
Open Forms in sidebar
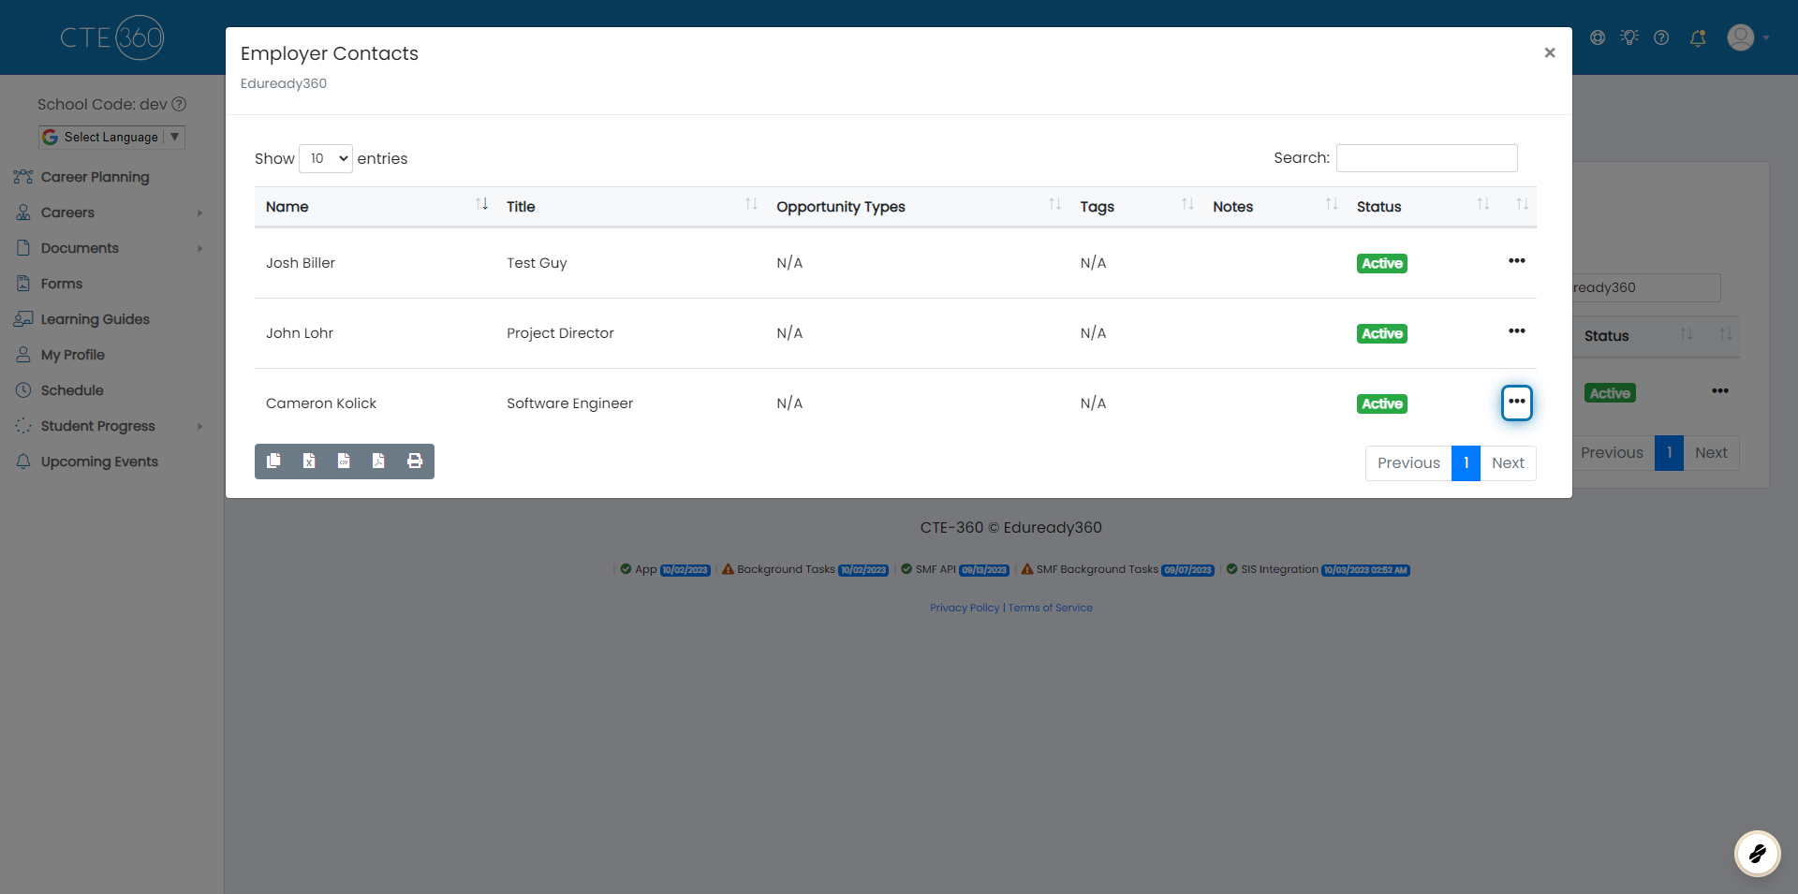[62, 284]
